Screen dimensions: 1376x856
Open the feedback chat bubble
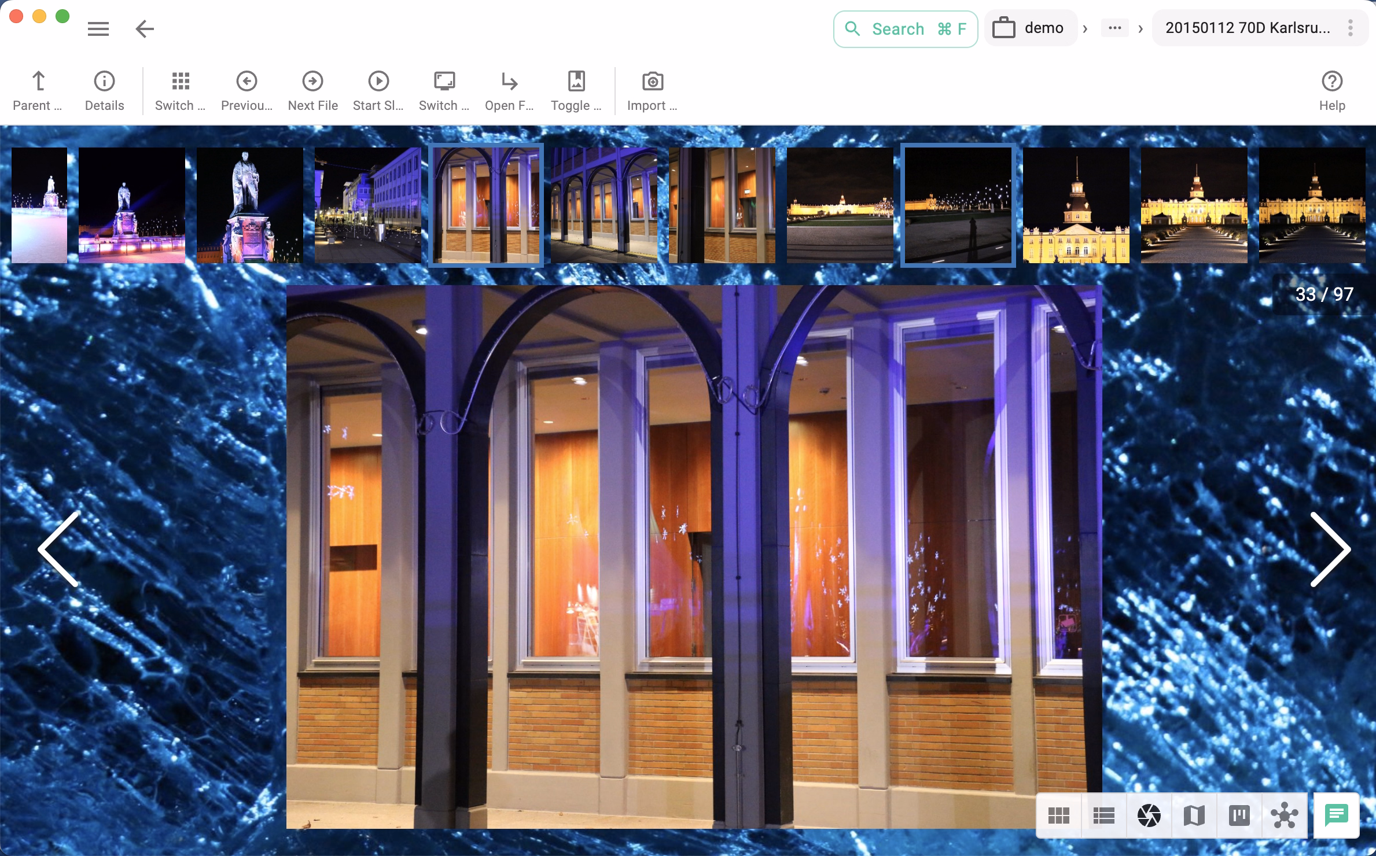coord(1338,816)
